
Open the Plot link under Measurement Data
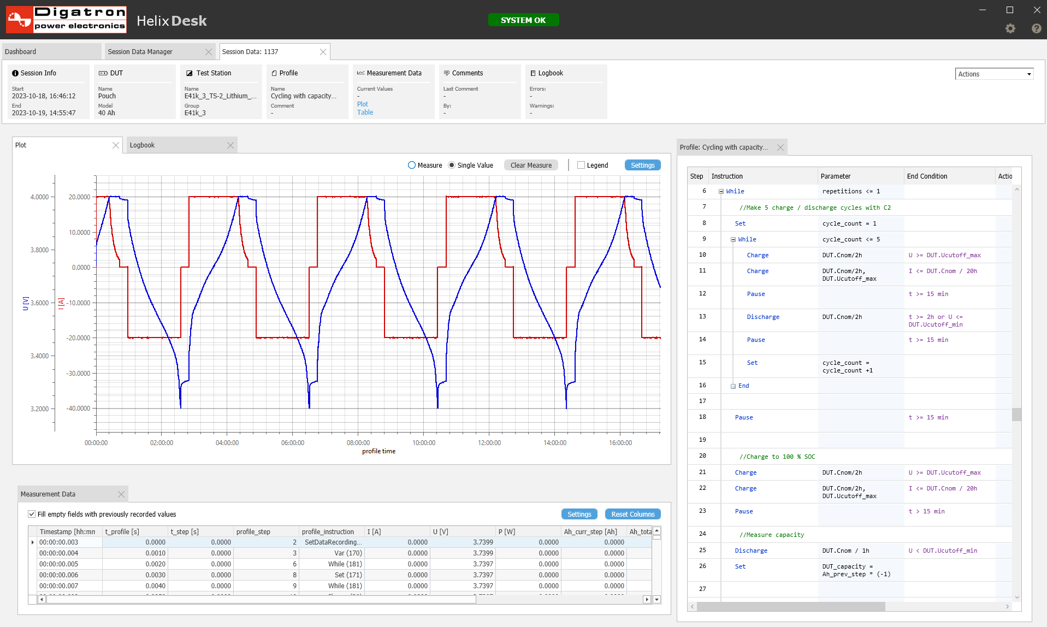click(363, 104)
